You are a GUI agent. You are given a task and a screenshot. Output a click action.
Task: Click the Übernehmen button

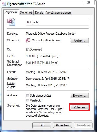pyautogui.click(x=83, y=125)
